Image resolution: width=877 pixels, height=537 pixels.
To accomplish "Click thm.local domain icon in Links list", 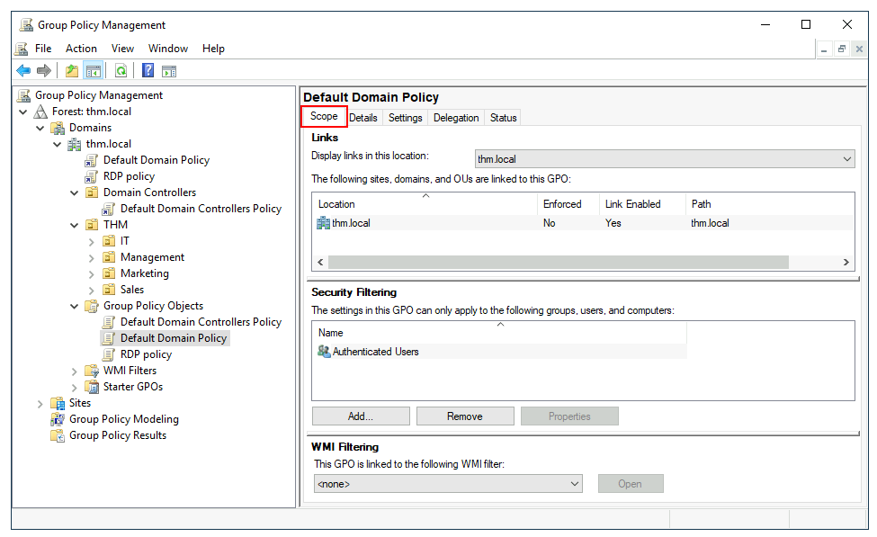I will coord(324,223).
